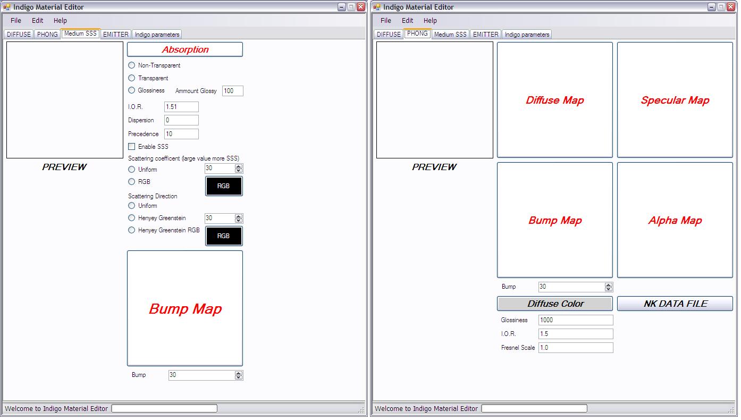The width and height of the screenshot is (741, 420).
Task: Open the Edit menu in left window
Action: pos(37,21)
